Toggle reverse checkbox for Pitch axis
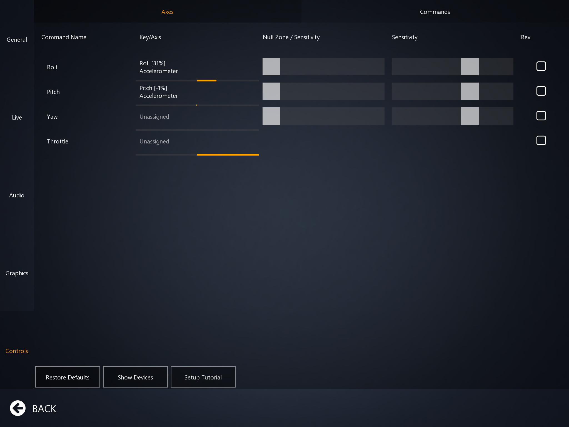The width and height of the screenshot is (569, 427). pyautogui.click(x=541, y=91)
